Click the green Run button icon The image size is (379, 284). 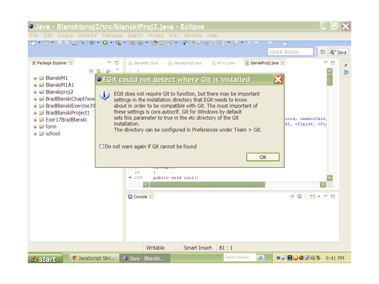click(105, 43)
